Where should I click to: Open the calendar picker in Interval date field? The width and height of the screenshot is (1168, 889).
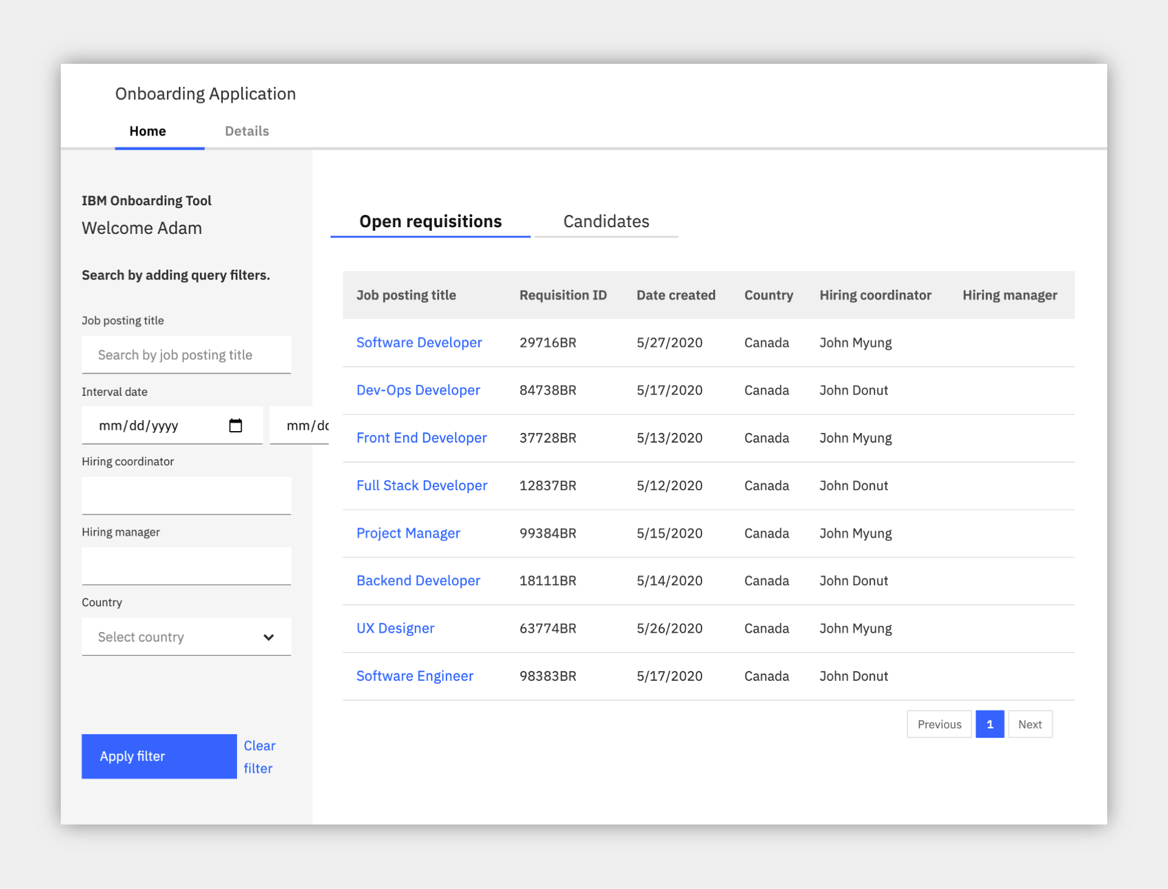(x=235, y=426)
